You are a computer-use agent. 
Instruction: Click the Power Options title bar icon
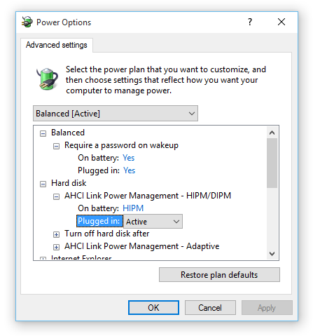27,22
